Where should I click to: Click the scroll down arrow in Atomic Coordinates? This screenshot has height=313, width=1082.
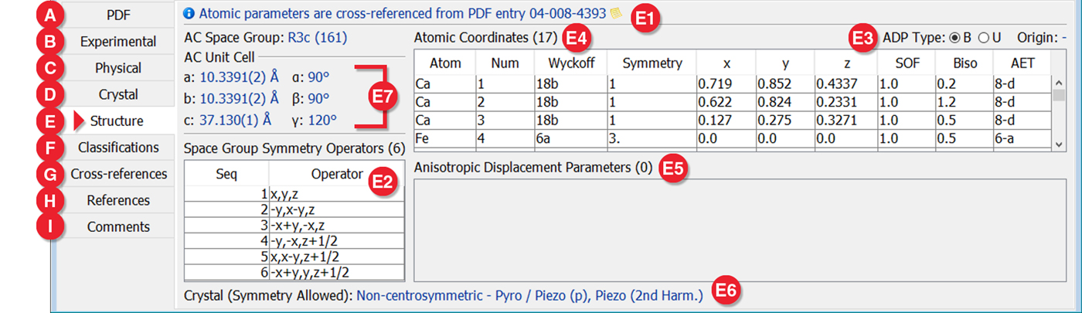[x=1057, y=145]
